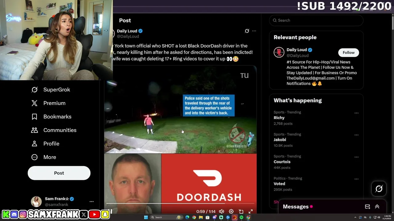Open the More menu in sidebar
Screen dimensions: 394x221
(44, 157)
